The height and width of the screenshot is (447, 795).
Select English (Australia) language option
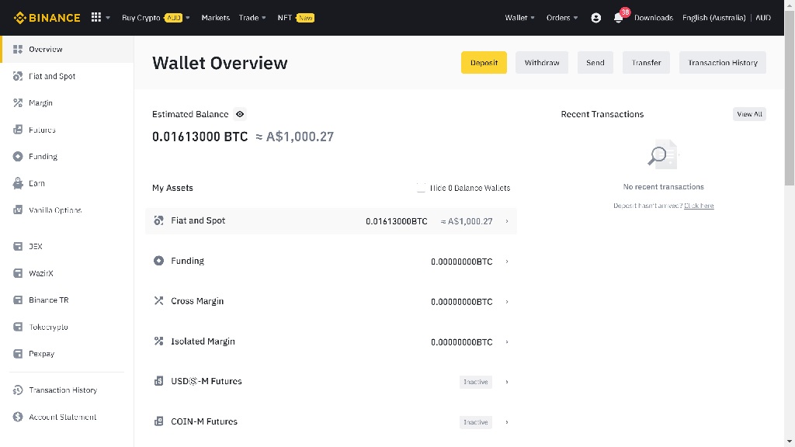pyautogui.click(x=714, y=18)
